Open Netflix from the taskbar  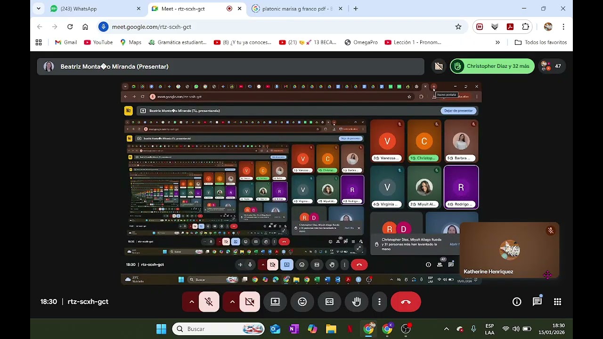pos(350,329)
